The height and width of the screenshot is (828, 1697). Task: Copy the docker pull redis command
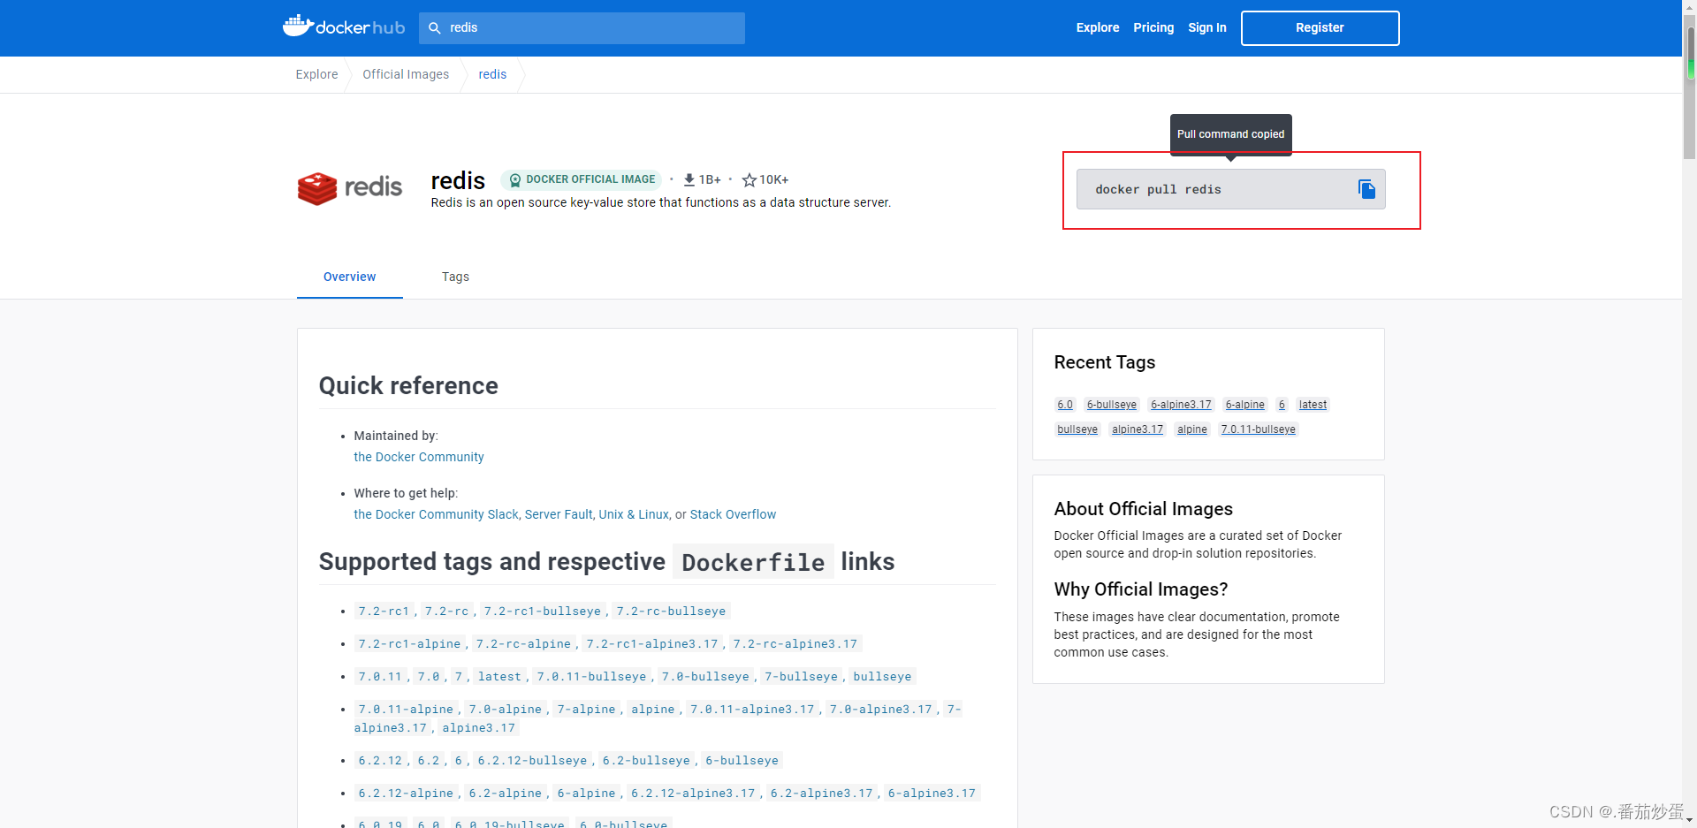1366,189
